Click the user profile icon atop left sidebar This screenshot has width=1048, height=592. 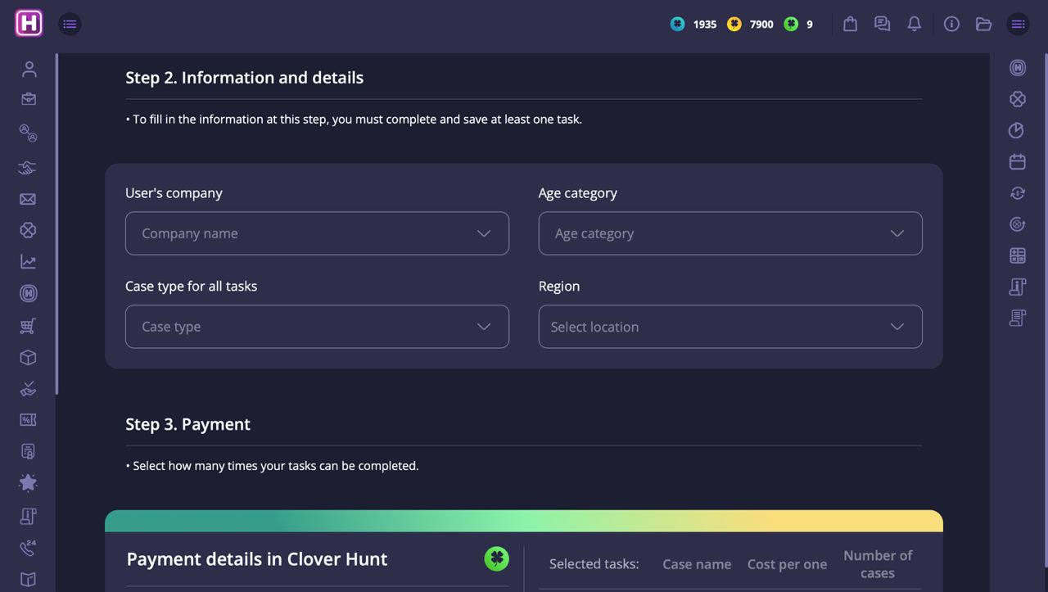click(28, 69)
